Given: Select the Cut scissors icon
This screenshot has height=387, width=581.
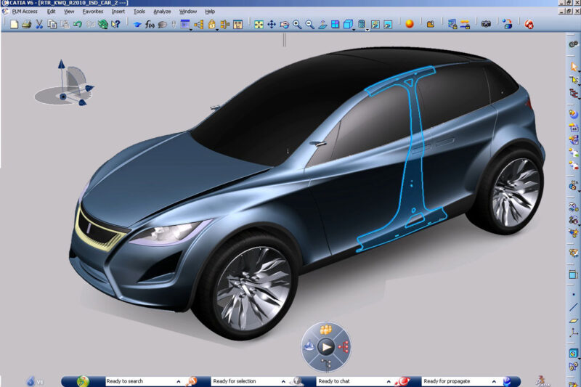Looking at the screenshot, I should pos(40,24).
